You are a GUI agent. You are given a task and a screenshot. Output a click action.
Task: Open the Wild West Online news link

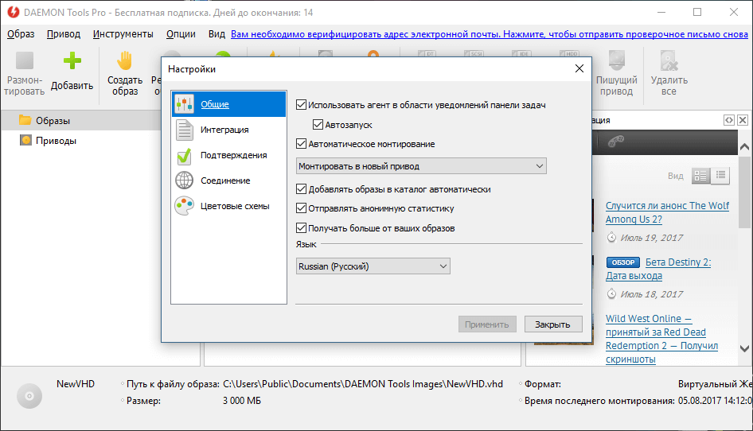[661, 339]
